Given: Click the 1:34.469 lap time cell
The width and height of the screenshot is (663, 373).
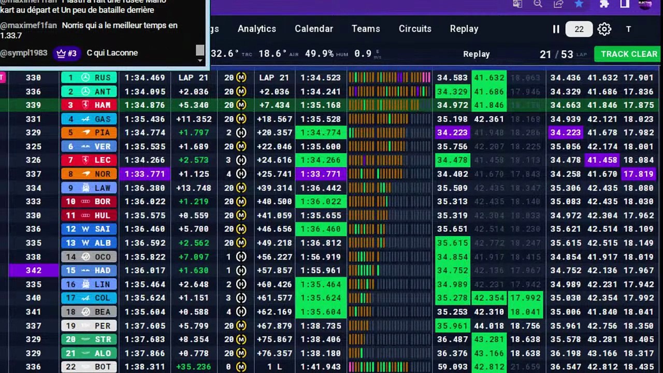Looking at the screenshot, I should click(145, 78).
